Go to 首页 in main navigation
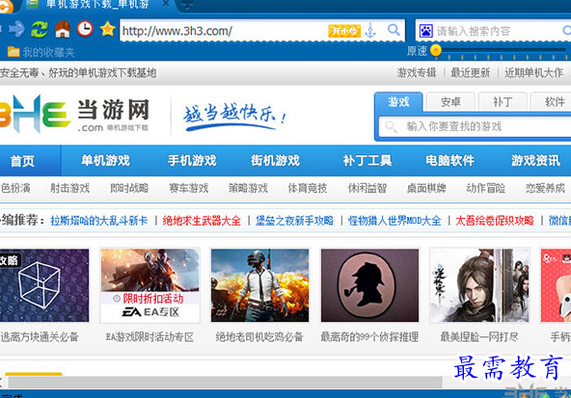571x398 pixels. coord(22,161)
